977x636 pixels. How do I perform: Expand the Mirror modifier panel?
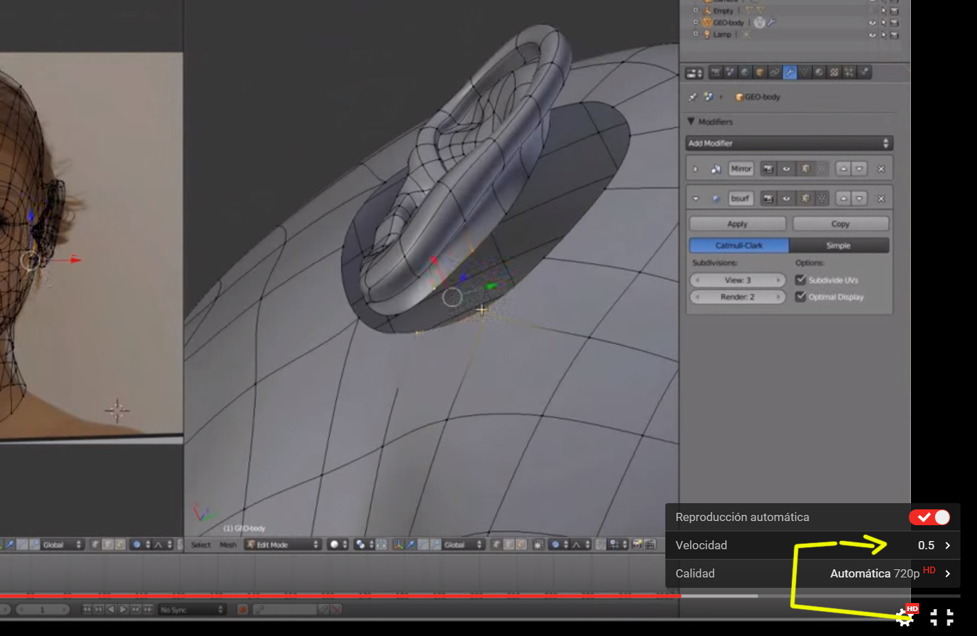pyautogui.click(x=696, y=169)
